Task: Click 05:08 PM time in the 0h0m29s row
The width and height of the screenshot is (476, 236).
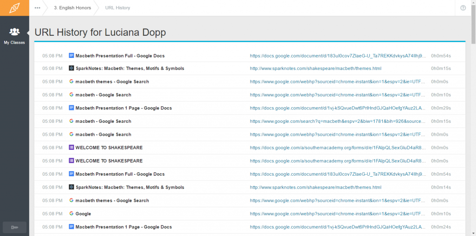Action: pyautogui.click(x=52, y=108)
